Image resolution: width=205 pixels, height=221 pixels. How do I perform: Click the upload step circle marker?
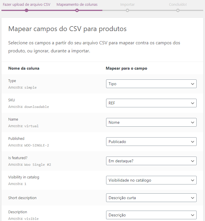pyautogui.click(x=27, y=10)
